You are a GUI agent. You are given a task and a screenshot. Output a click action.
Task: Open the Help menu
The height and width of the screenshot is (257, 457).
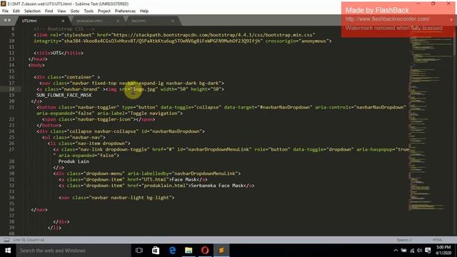point(144,11)
